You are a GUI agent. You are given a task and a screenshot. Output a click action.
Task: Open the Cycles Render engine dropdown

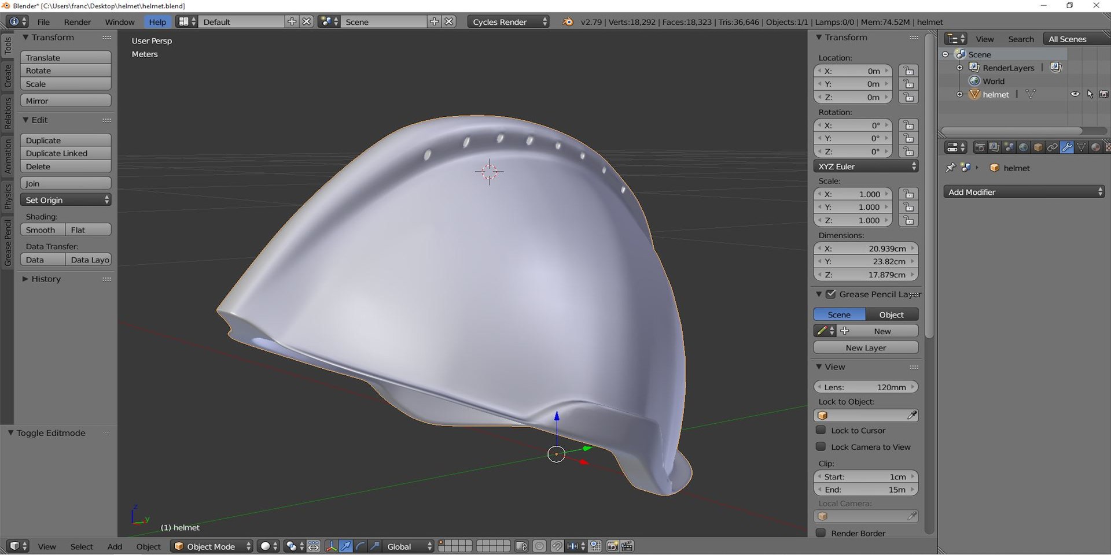pyautogui.click(x=508, y=22)
